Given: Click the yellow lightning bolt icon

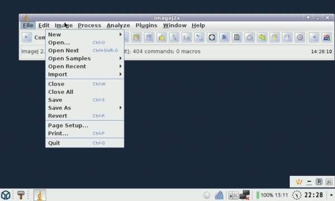Looking at the screenshot, I should [x=275, y=37].
